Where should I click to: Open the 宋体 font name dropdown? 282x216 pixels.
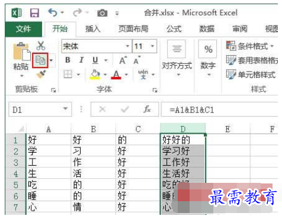pyautogui.click(x=127, y=46)
